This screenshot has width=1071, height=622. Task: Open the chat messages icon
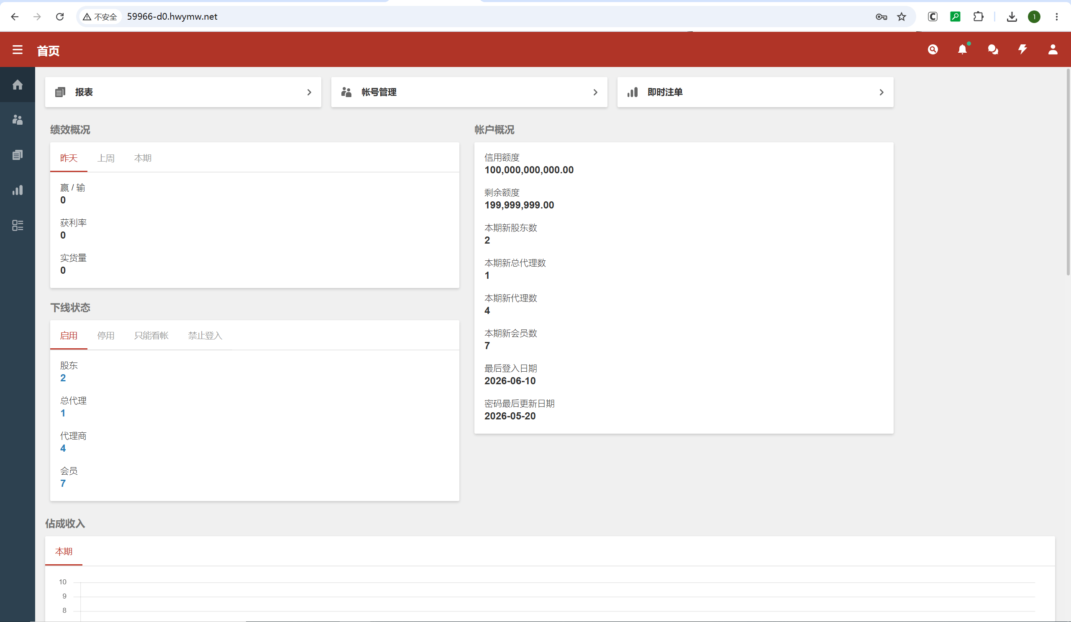tap(993, 50)
